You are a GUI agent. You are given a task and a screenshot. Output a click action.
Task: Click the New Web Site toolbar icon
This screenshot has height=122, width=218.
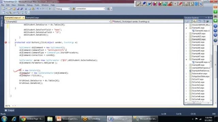(x=4, y=9)
